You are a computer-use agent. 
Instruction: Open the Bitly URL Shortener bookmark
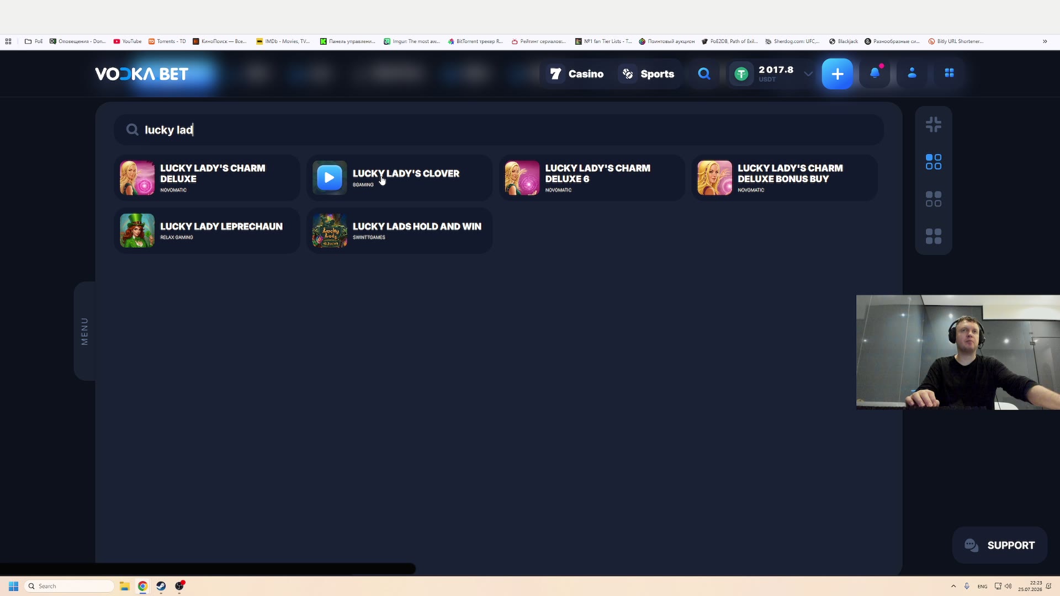pos(956,41)
